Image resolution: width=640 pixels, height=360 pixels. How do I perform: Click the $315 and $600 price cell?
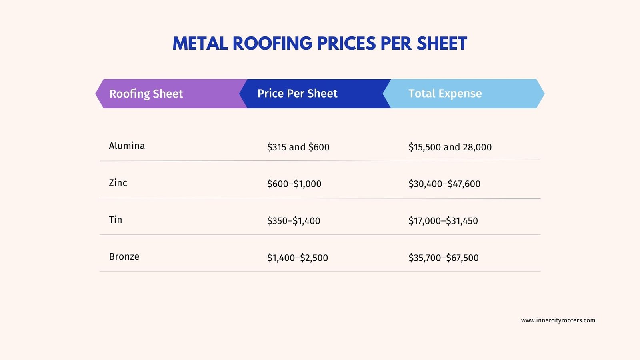coord(298,147)
